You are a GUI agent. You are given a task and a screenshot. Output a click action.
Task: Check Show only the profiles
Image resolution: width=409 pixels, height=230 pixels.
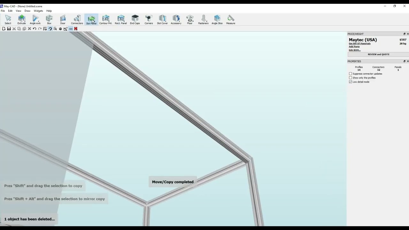click(351, 78)
